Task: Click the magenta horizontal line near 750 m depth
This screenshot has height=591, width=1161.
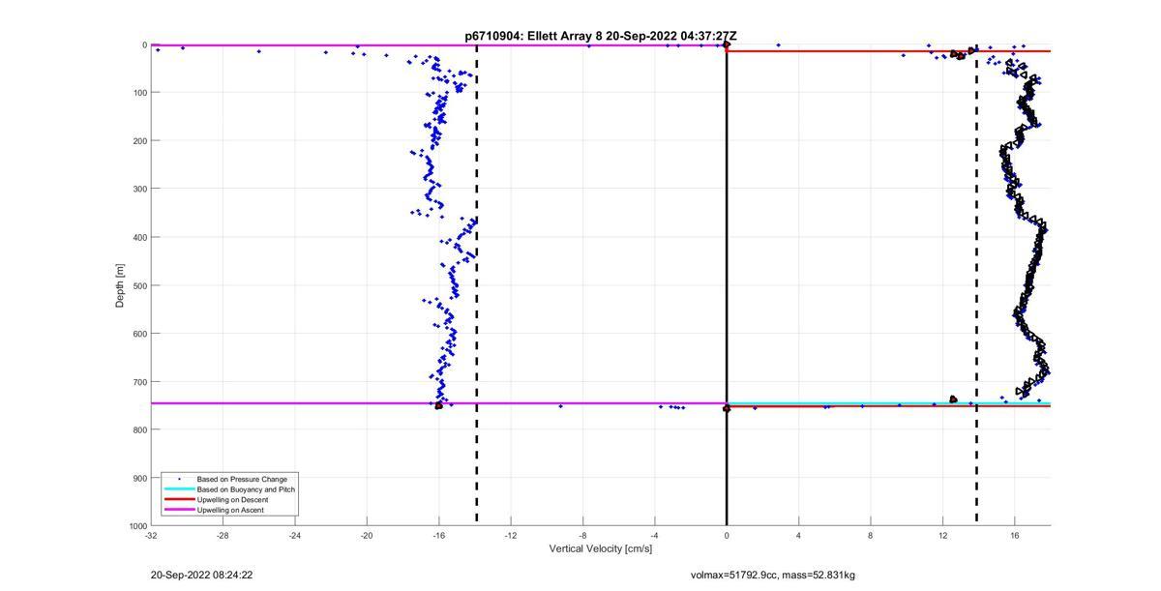Action: tap(438, 403)
